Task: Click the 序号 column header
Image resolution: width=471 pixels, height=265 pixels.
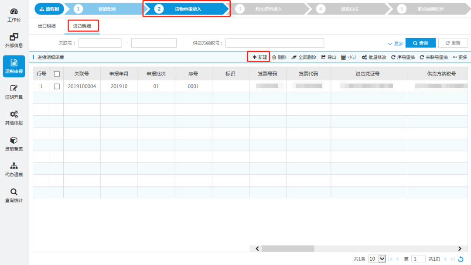Action: (x=193, y=74)
